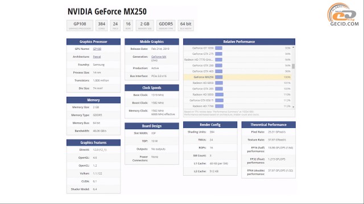
Task: Click the Release Date value Feb 21st, 2019
Action: point(160,49)
